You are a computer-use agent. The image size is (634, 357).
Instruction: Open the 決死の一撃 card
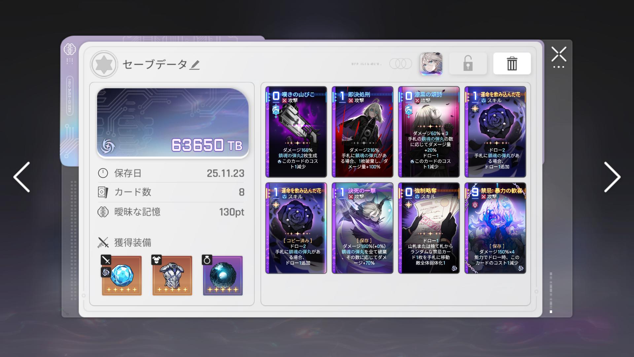(363, 228)
